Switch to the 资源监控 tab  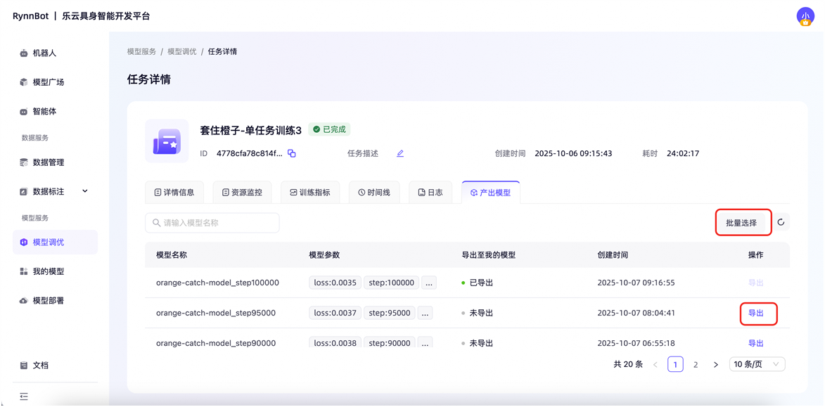(x=241, y=193)
